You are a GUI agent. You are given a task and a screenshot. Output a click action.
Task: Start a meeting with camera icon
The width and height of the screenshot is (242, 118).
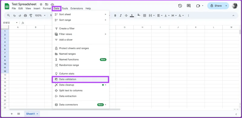tap(198, 6)
